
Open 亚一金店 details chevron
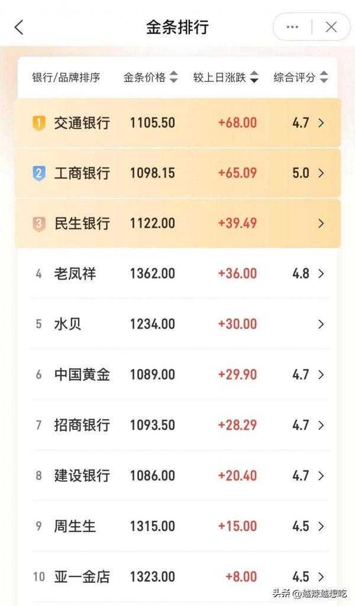tap(321, 576)
